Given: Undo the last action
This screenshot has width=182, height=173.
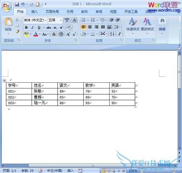Looking at the screenshot, I should pos(23,5).
